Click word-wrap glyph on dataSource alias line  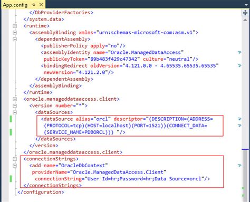point(239,119)
